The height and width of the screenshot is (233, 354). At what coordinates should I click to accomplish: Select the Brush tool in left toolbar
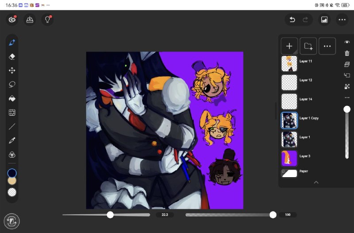12,43
